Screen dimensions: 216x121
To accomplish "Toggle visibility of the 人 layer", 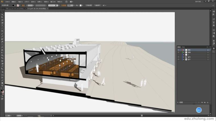I will pyautogui.click(x=178, y=55).
